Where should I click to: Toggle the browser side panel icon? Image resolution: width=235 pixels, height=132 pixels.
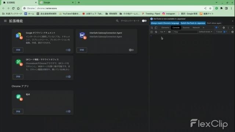point(226,8)
